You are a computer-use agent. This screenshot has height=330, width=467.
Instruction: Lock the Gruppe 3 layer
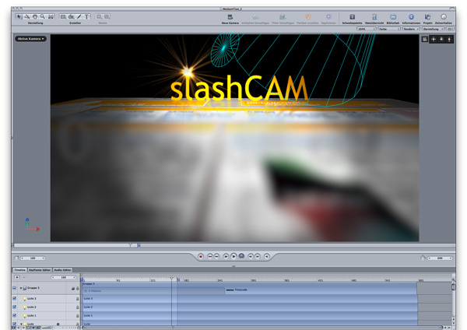click(x=77, y=288)
